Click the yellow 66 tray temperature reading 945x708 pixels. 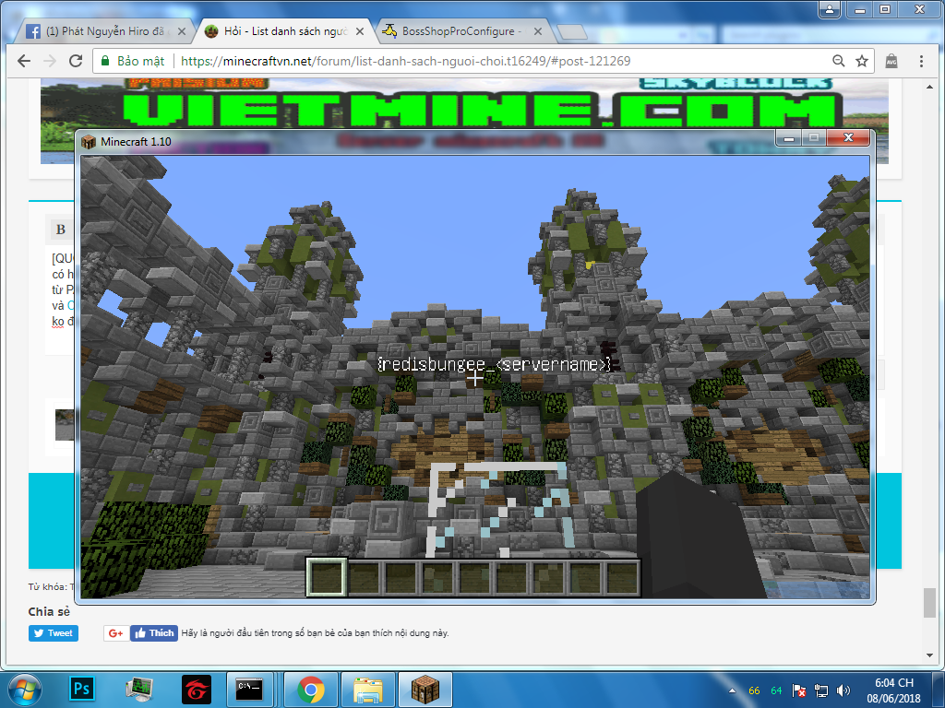(754, 690)
